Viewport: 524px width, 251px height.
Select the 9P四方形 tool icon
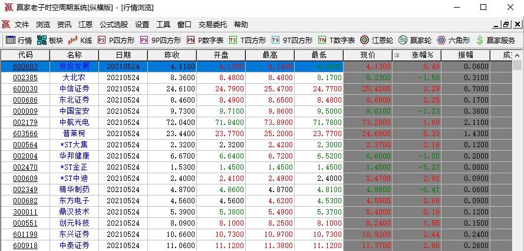tap(144, 40)
